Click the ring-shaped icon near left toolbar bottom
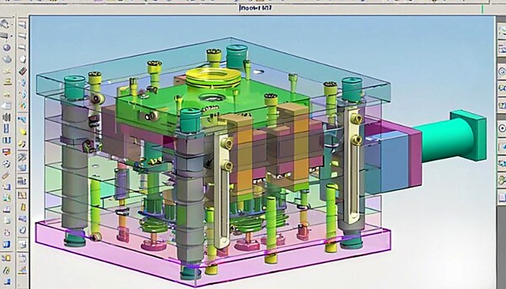The width and height of the screenshot is (506, 289). (7, 233)
